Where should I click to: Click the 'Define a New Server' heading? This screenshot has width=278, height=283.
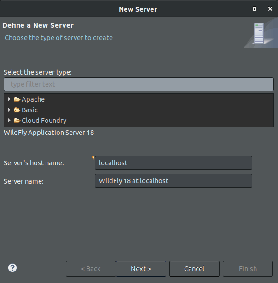[38, 25]
